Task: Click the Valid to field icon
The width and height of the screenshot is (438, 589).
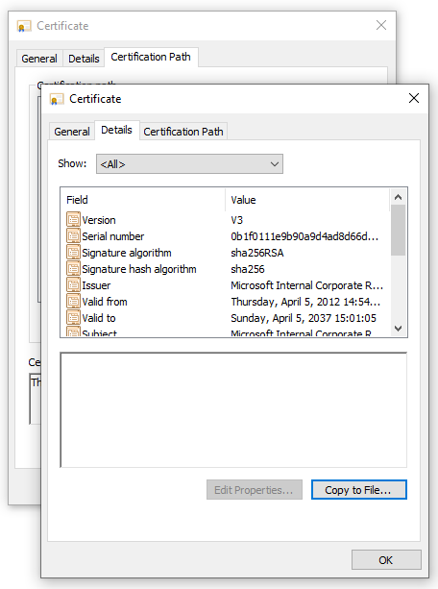Action: [73, 317]
